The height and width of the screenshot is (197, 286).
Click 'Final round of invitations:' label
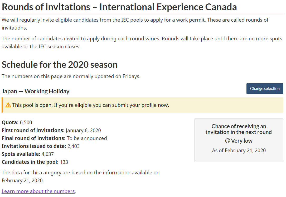click(x=33, y=138)
